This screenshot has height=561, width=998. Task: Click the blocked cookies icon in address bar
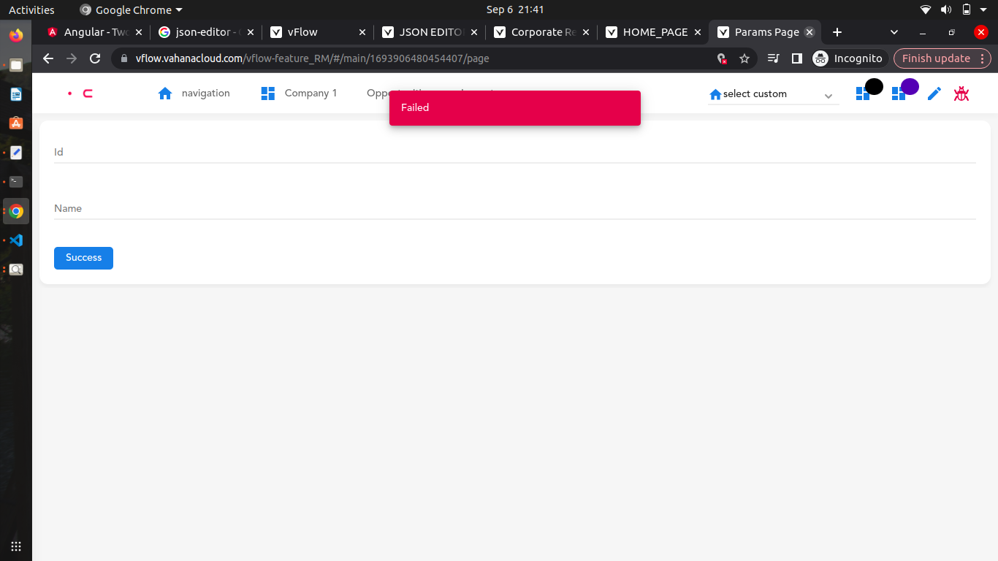point(722,58)
